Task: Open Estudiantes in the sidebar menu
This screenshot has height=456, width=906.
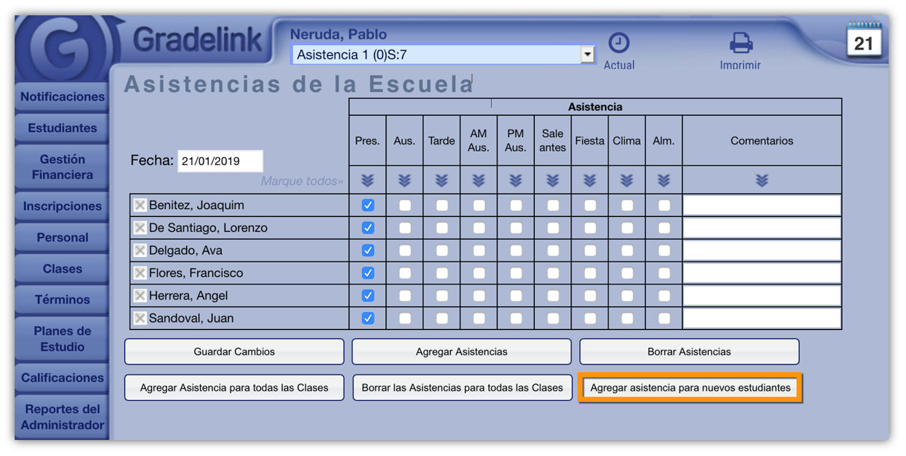Action: point(62,128)
